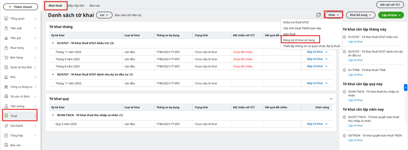Click the blue side panel collapse handle
This screenshot has height=150, width=408.
coord(405,88)
